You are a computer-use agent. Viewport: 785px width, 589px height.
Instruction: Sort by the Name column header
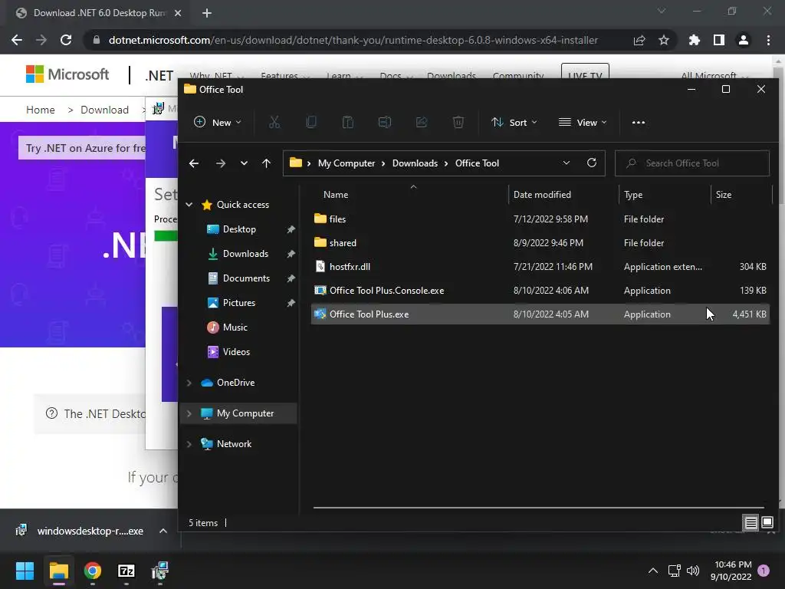click(x=336, y=194)
